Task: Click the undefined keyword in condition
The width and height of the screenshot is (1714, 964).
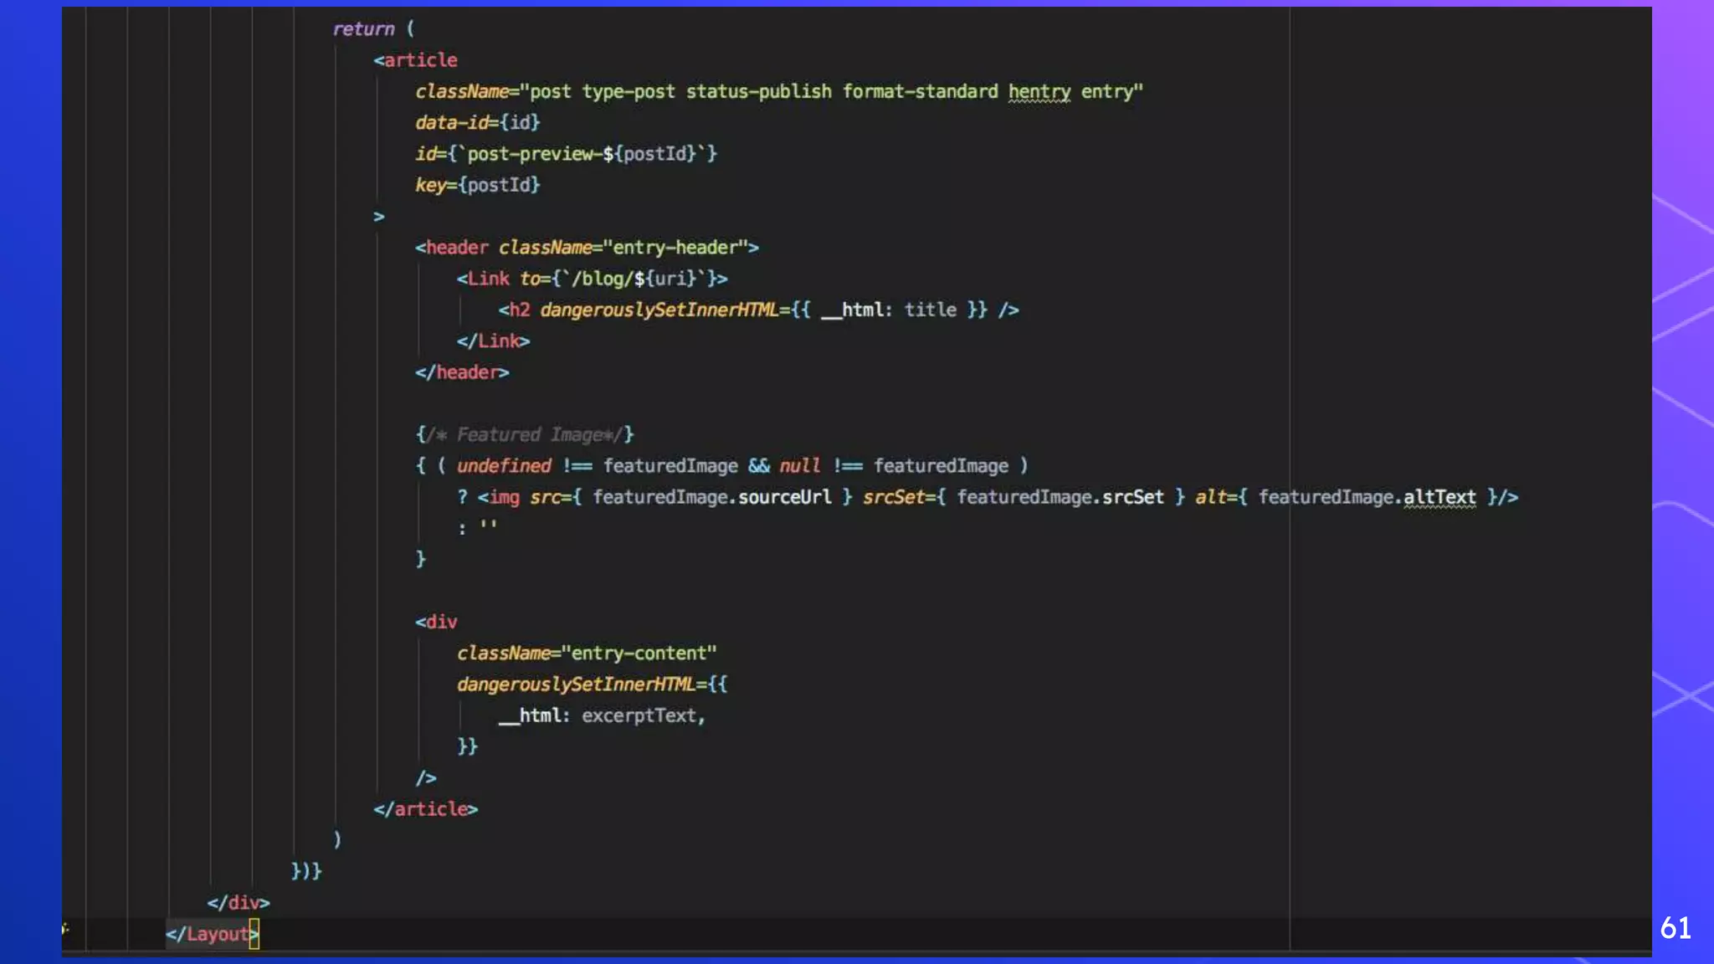Action: click(x=503, y=465)
